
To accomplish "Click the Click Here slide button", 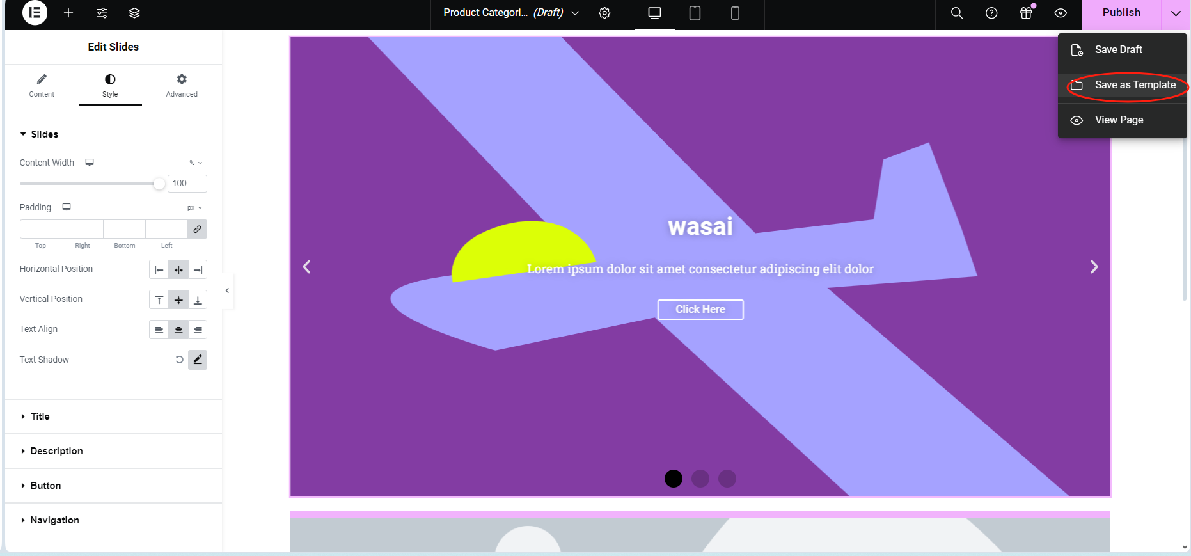I will 700,310.
